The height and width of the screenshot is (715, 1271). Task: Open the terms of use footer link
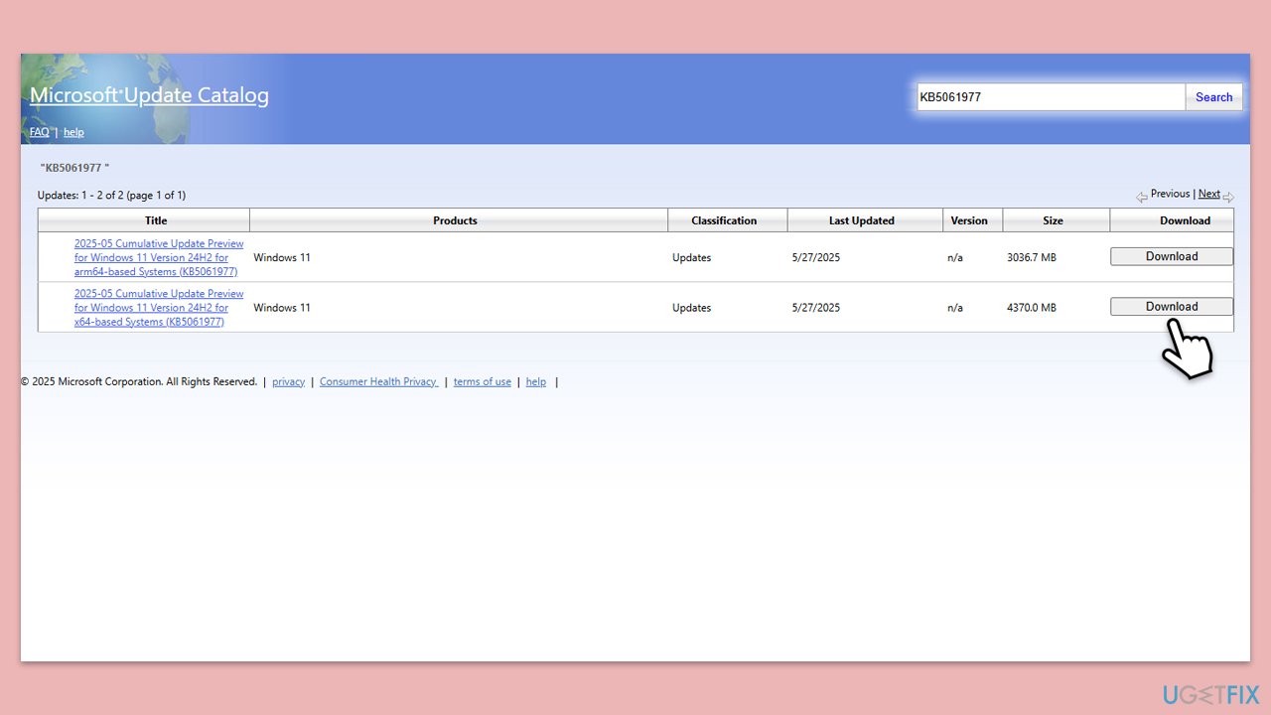point(482,382)
